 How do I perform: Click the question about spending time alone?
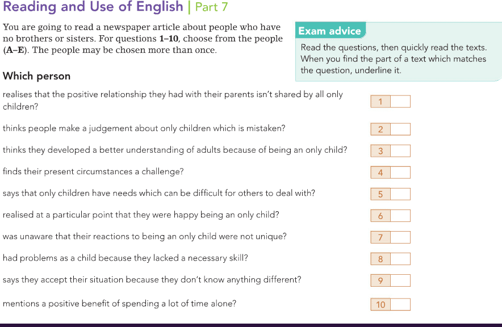click(x=119, y=304)
